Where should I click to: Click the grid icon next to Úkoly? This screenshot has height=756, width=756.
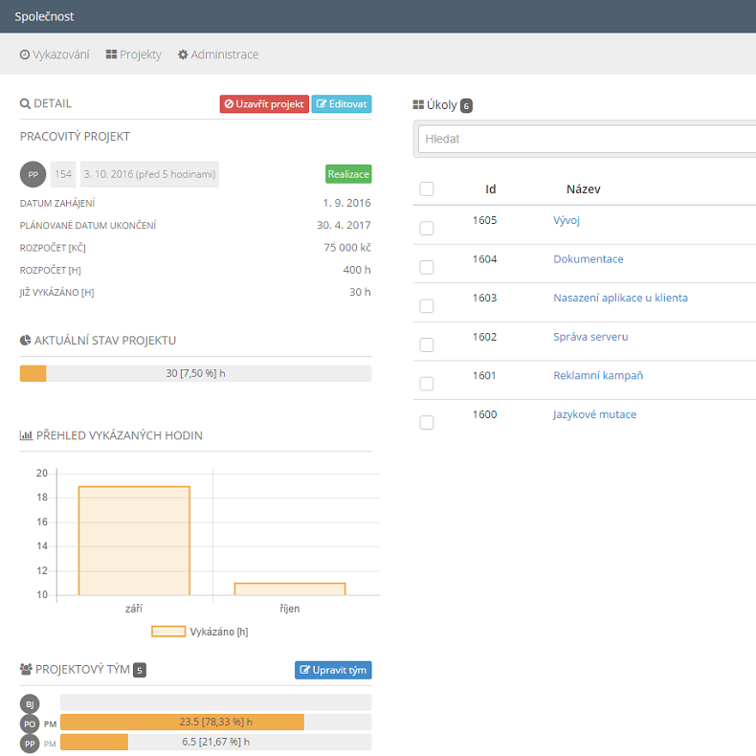coord(418,104)
